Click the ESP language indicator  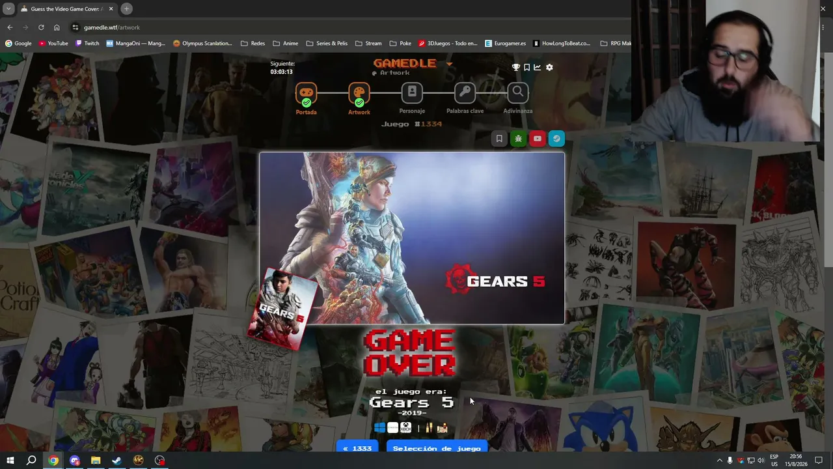(x=774, y=461)
